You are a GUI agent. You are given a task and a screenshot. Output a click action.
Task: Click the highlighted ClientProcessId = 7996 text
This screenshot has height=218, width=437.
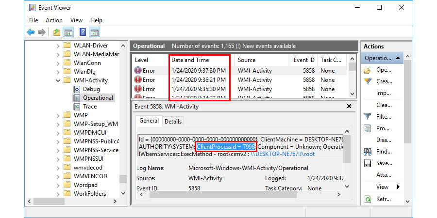click(x=226, y=146)
